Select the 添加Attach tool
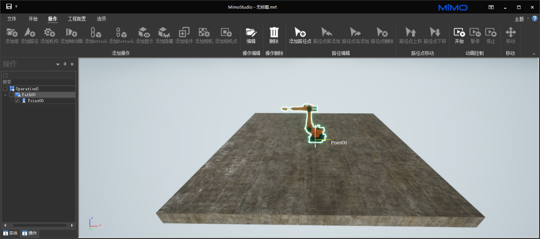The height and width of the screenshot is (239, 540). [x=96, y=32]
